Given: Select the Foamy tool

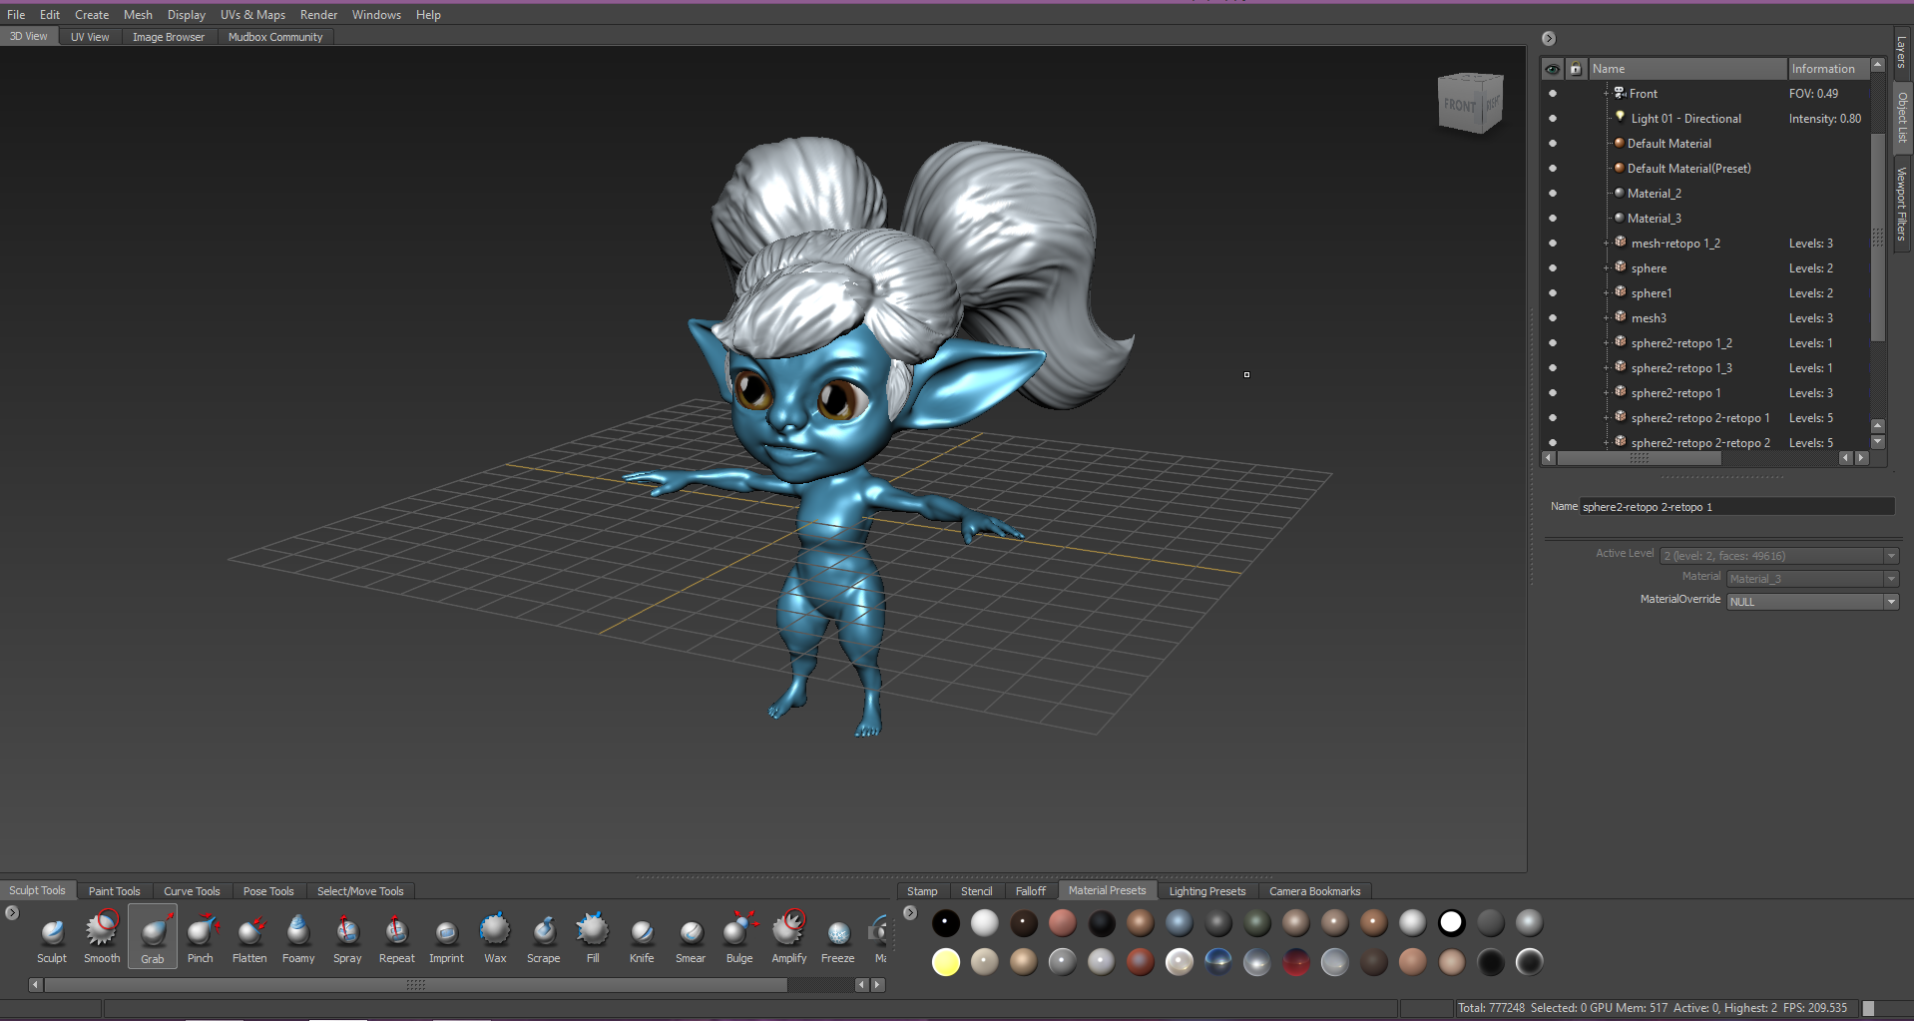Looking at the screenshot, I should click(x=298, y=938).
